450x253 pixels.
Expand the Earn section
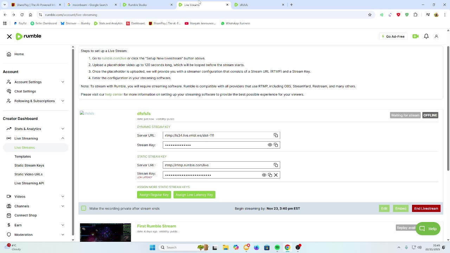[63, 225]
